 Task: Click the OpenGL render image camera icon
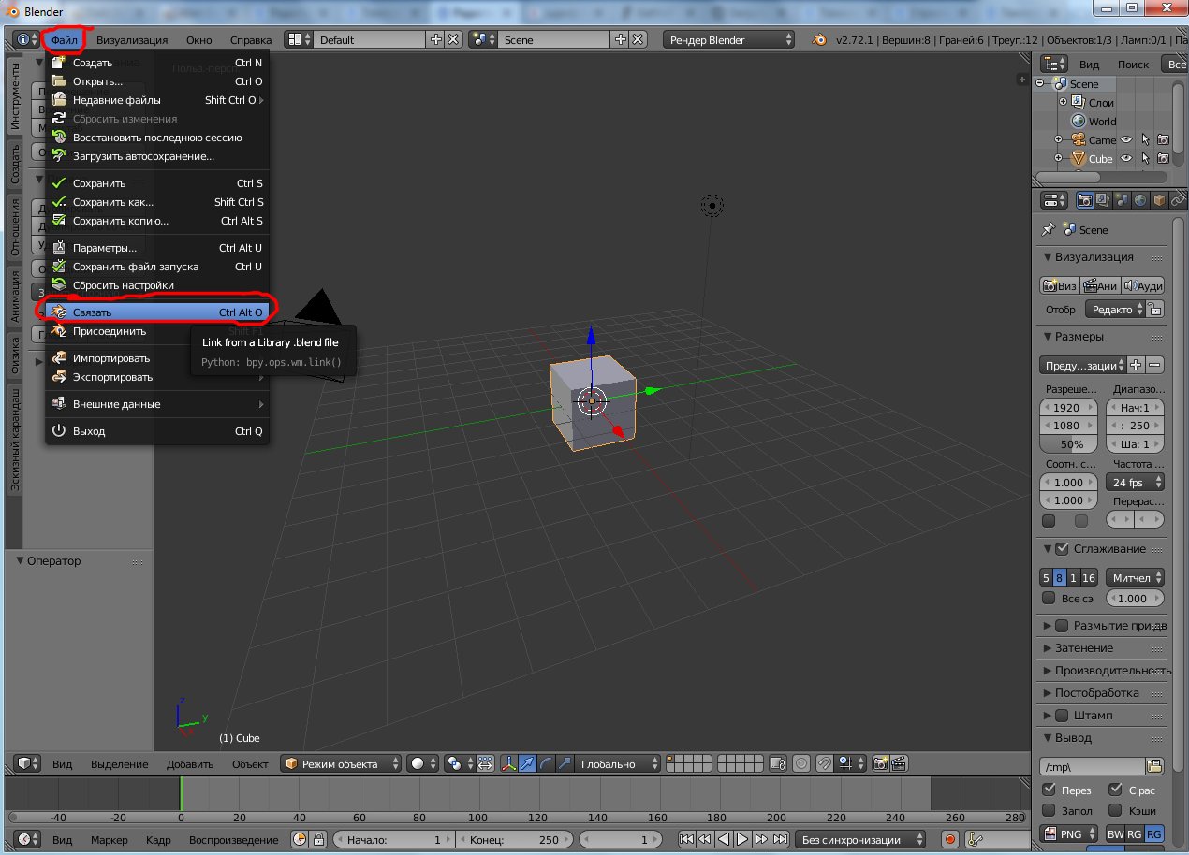click(x=880, y=763)
